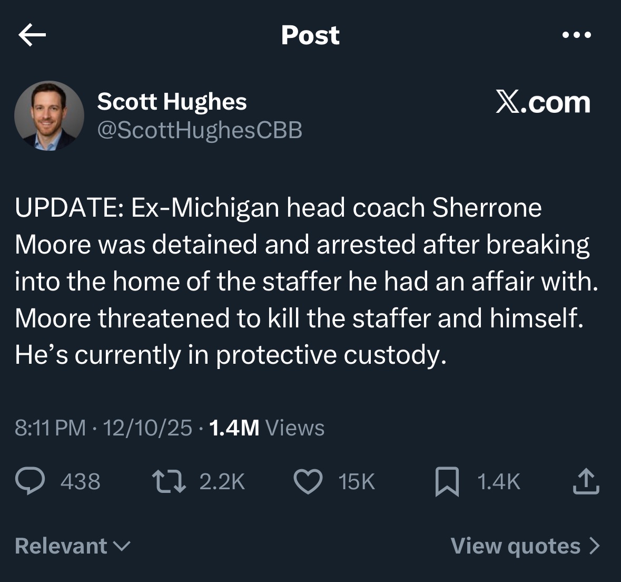Click the X.com logo text
The image size is (621, 582).
[543, 102]
